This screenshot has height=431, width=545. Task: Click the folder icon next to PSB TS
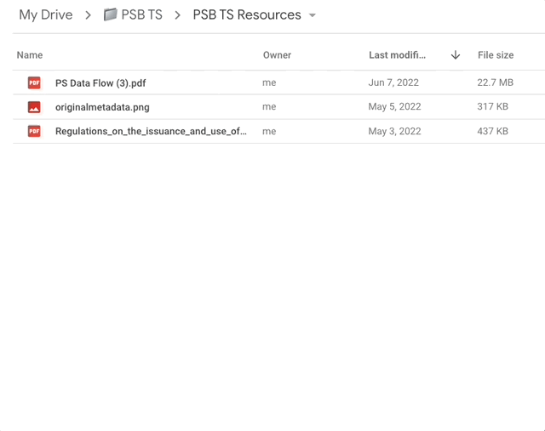[110, 14]
